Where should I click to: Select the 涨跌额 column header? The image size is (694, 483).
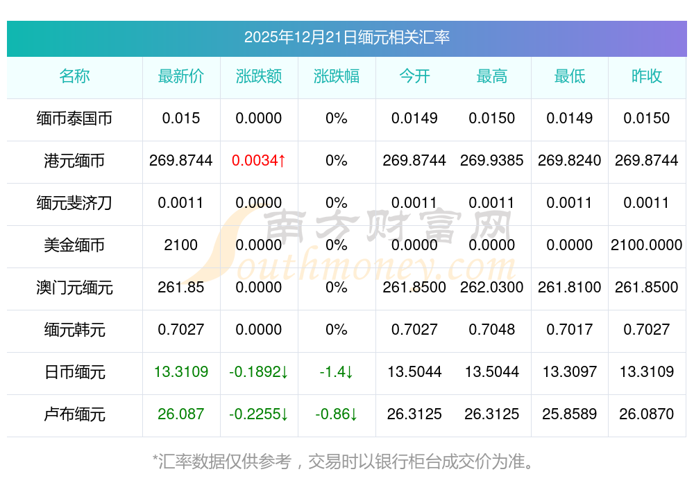[259, 76]
